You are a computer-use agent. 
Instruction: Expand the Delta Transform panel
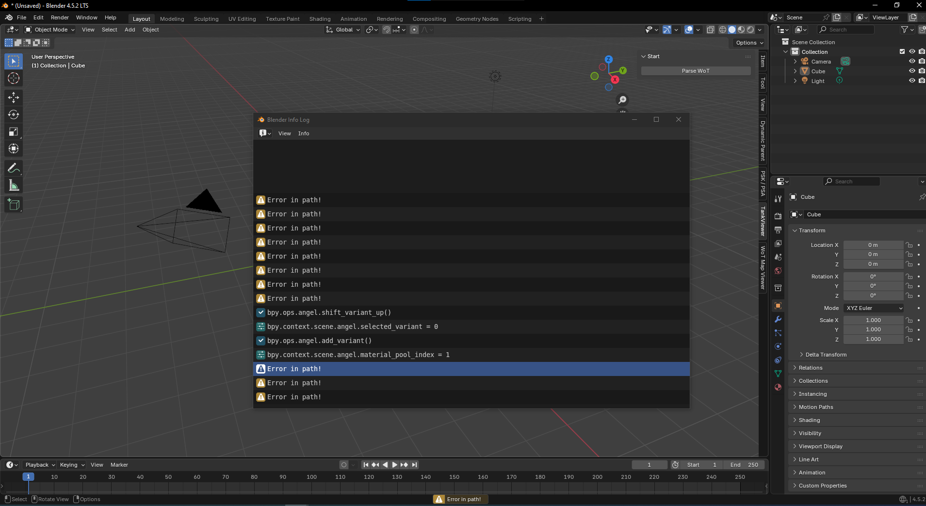826,355
